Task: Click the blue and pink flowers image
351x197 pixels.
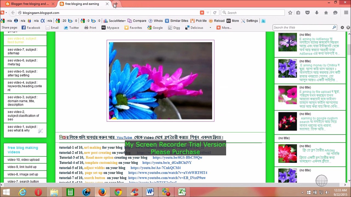Action: [160, 81]
